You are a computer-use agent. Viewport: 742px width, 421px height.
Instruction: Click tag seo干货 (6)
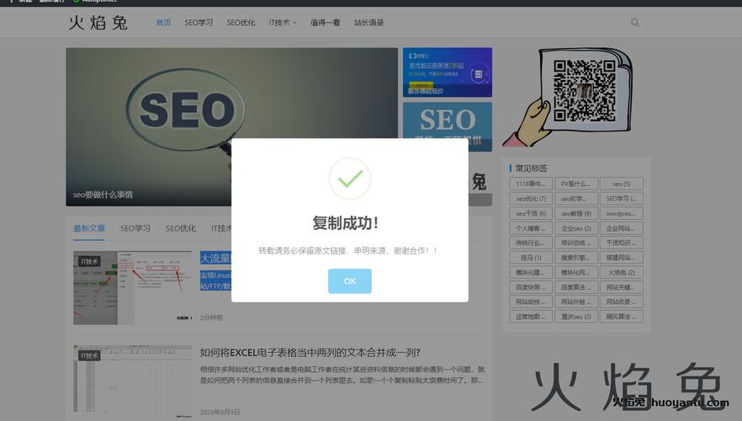pos(531,213)
